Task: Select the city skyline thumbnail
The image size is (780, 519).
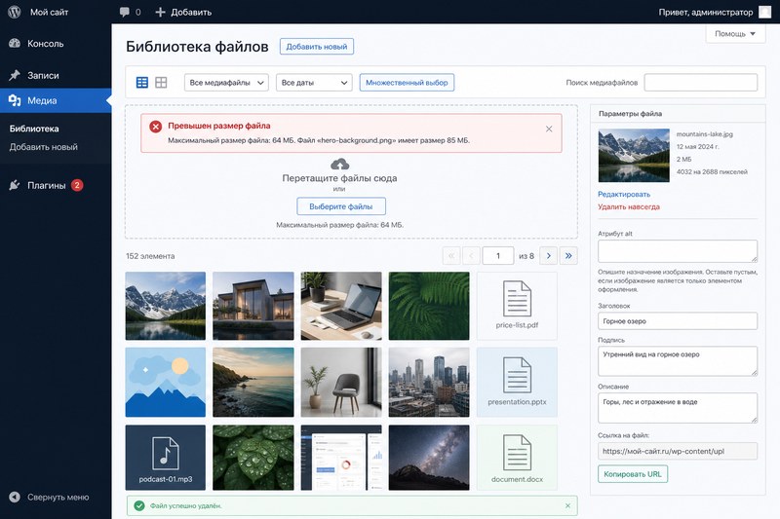Action: coord(429,382)
